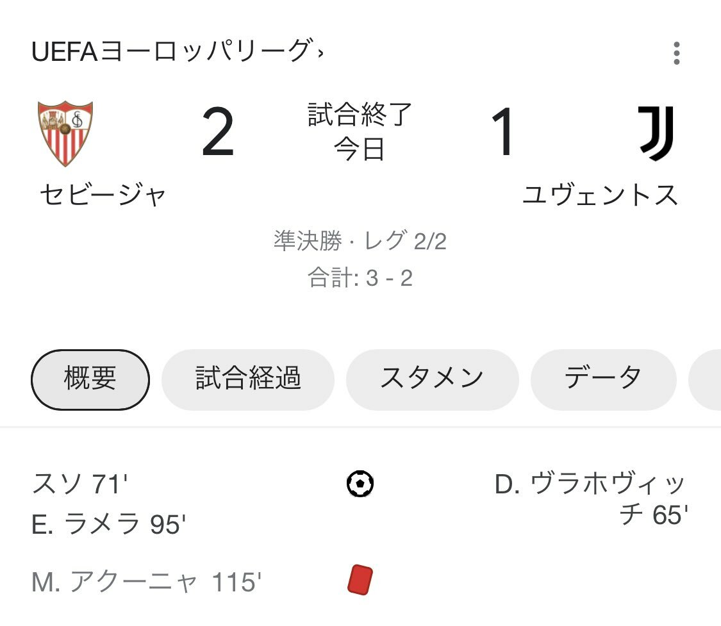Open the スタメン tab
This screenshot has width=721, height=626.
point(432,380)
